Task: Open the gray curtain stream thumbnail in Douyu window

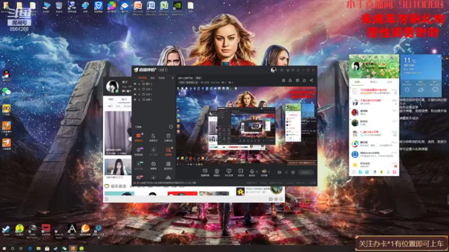Action: pos(118,133)
